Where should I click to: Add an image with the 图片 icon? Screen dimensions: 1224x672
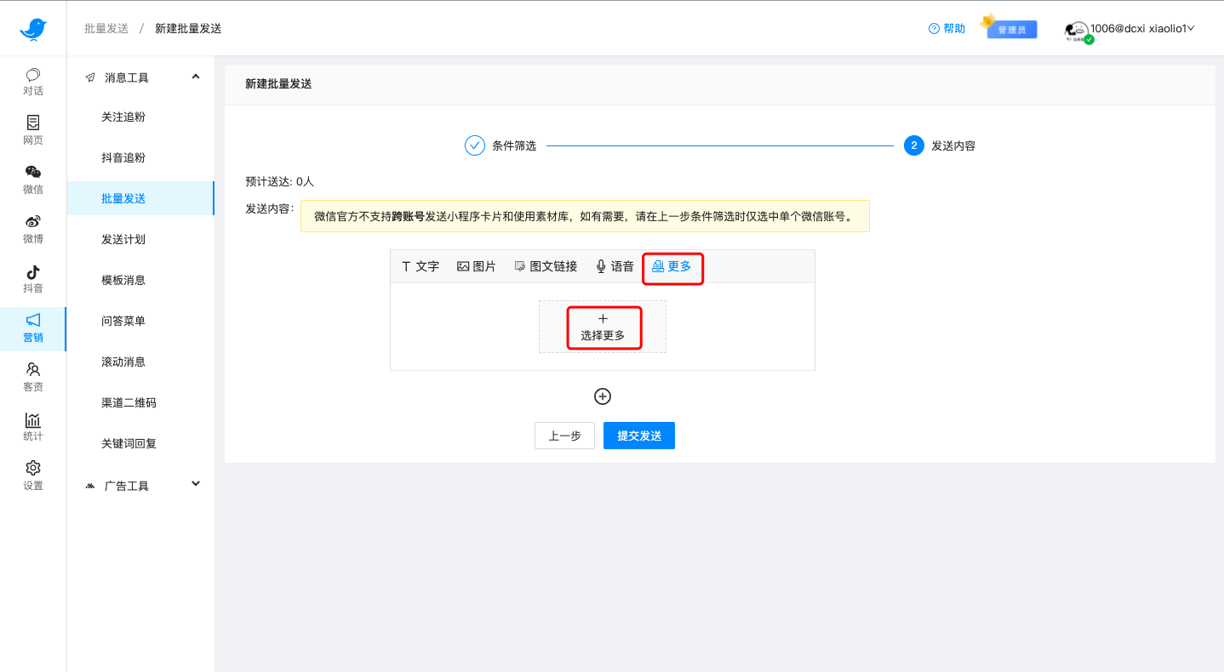click(x=477, y=265)
